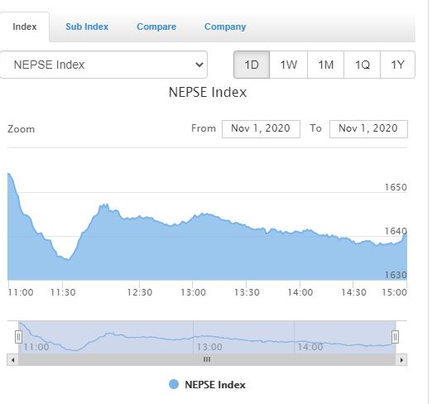This screenshot has width=437, height=404.
Task: Click the scrollbar right arrow
Action: [401, 360]
